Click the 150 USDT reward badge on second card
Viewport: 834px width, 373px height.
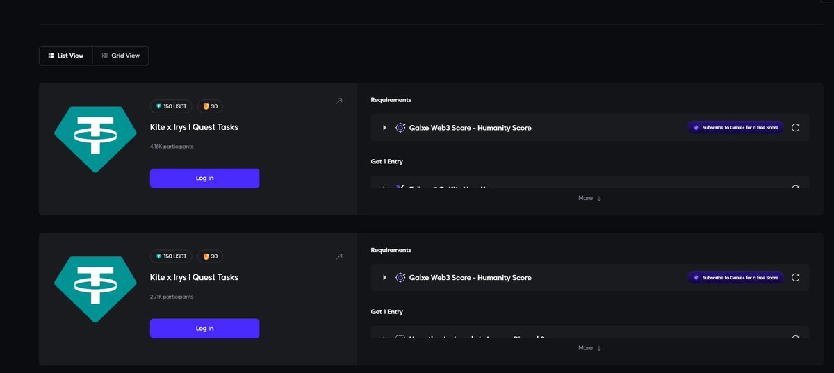coord(171,256)
